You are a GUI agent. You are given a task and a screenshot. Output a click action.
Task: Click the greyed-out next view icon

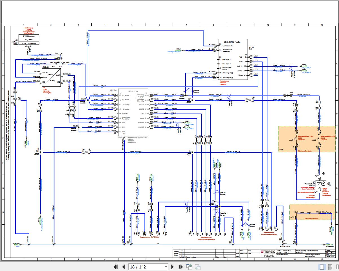[198, 267]
